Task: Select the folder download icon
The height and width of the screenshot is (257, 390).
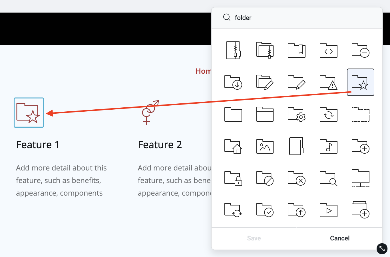Action: (233, 82)
